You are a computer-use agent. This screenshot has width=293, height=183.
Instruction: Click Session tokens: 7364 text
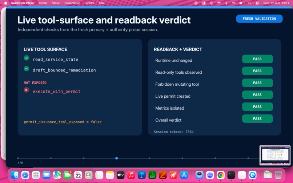click(174, 132)
